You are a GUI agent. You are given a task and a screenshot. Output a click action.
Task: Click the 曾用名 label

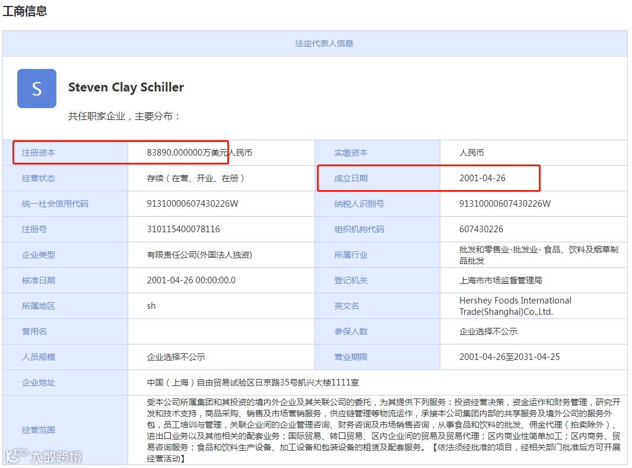(34, 331)
